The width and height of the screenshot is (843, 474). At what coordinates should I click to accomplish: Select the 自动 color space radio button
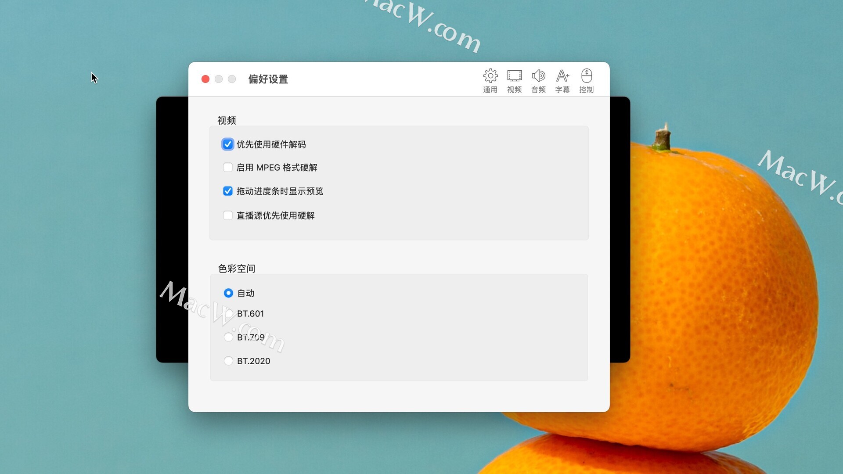[x=228, y=293]
